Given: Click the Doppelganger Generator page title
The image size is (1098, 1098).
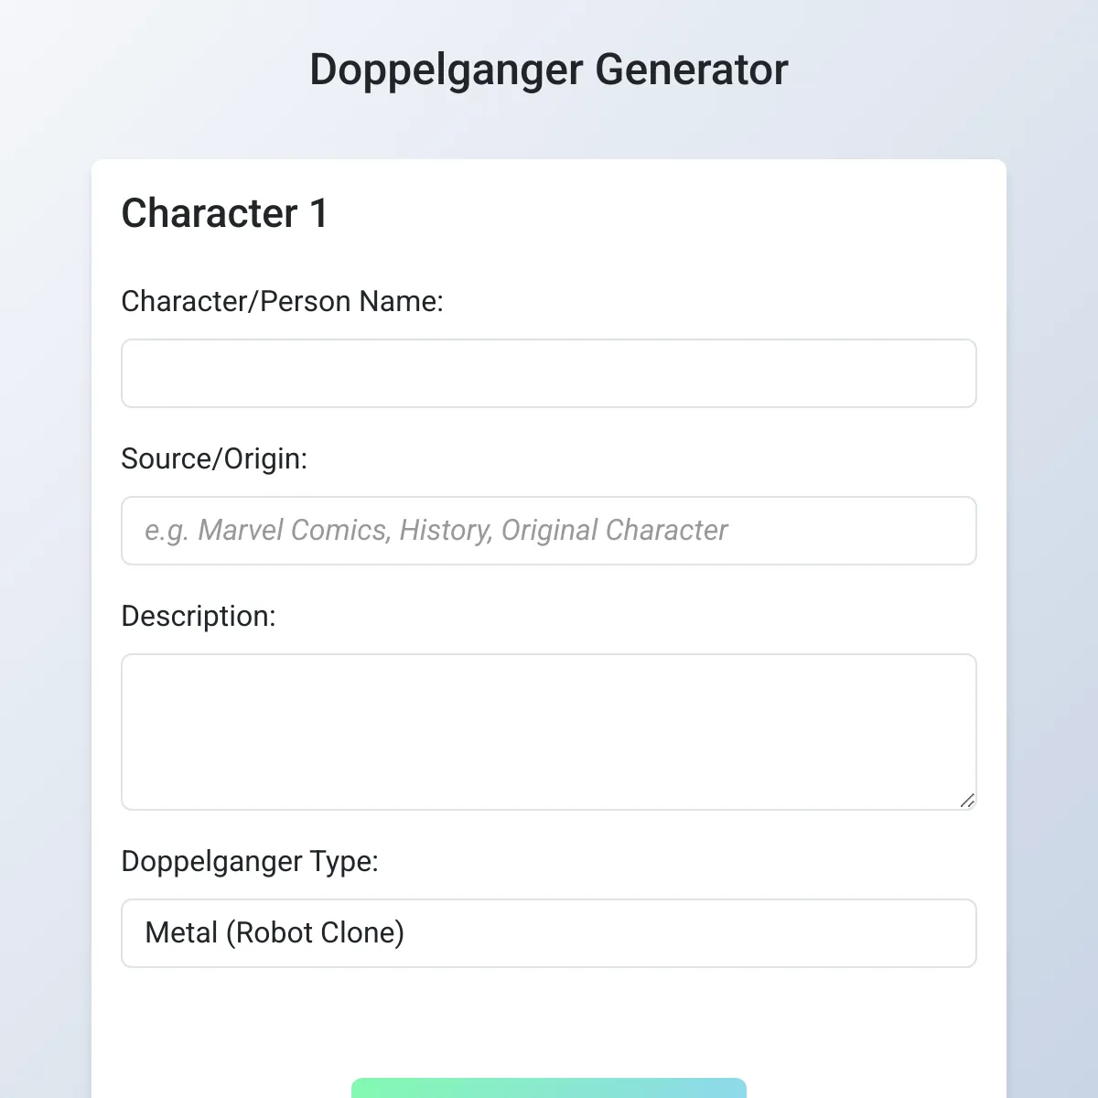Looking at the screenshot, I should (x=549, y=68).
